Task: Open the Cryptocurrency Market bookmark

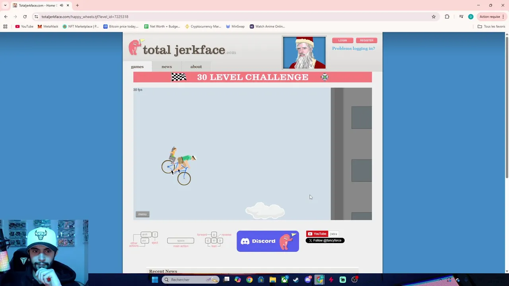Action: click(203, 26)
